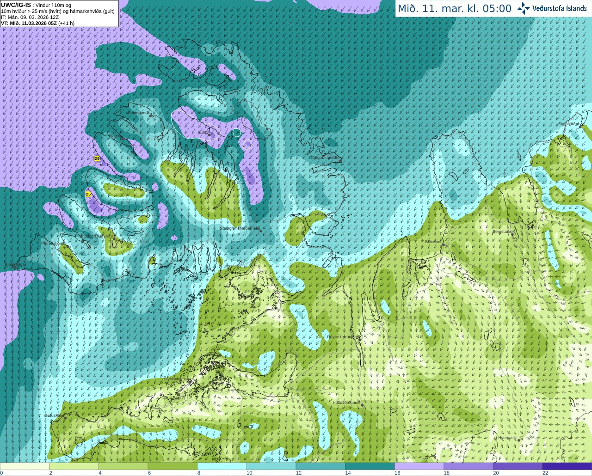Click the UWC/IG-IS title text
Image resolution: width=592 pixels, height=476 pixels.
click(x=16, y=5)
